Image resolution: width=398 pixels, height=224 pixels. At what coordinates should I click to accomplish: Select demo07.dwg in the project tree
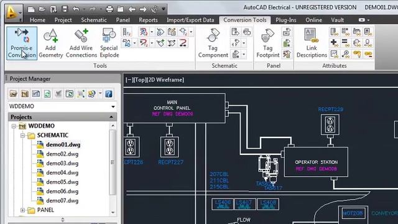[62, 200]
